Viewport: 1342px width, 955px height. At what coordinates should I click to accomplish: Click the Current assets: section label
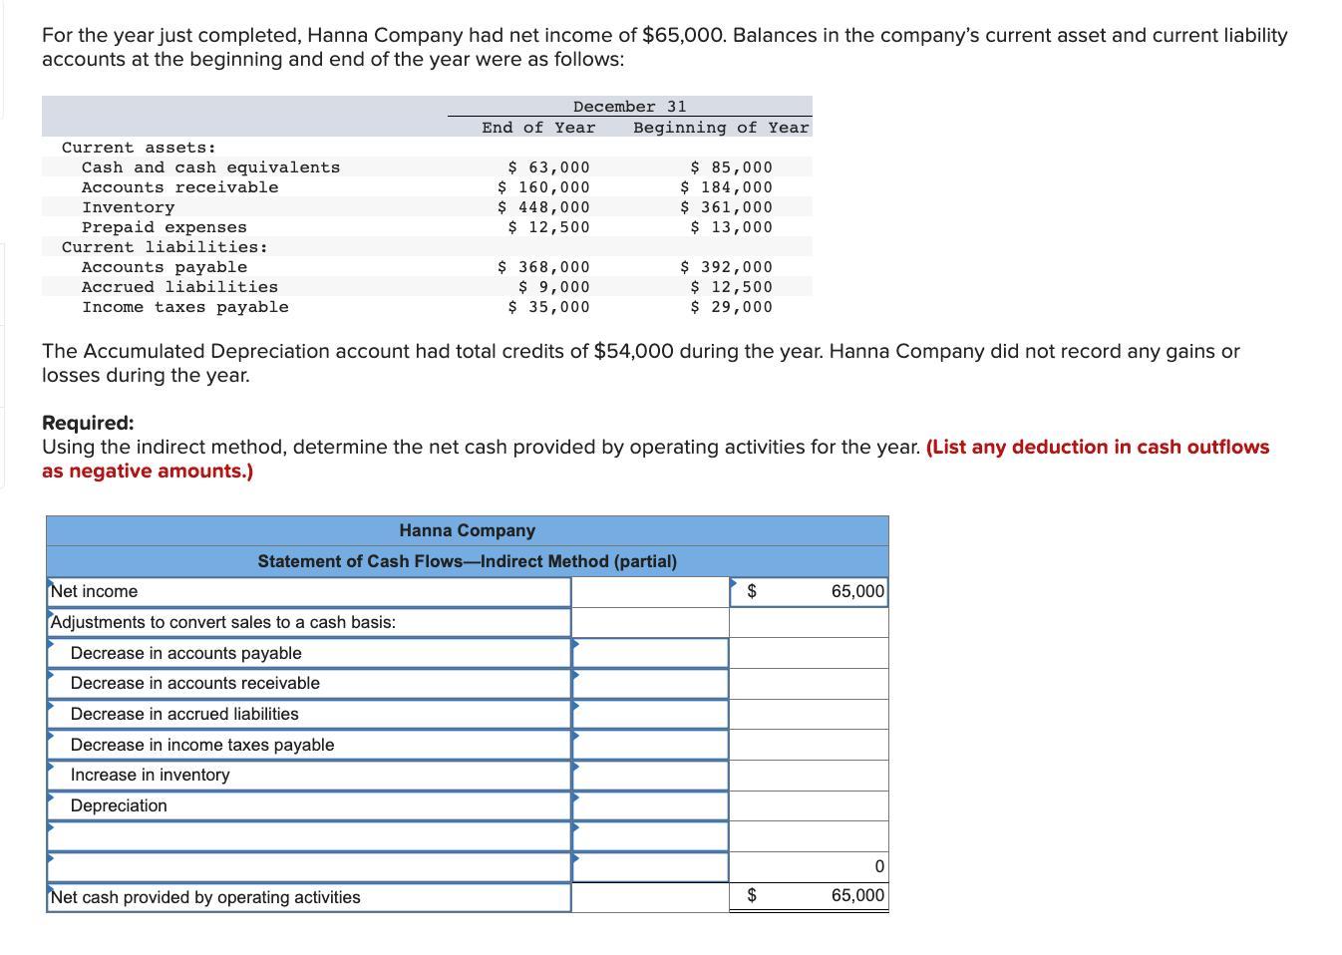click(139, 148)
